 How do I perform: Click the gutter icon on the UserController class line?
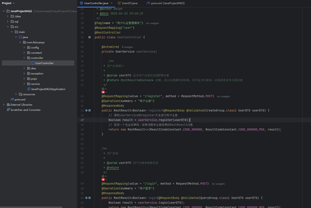tap(89, 37)
